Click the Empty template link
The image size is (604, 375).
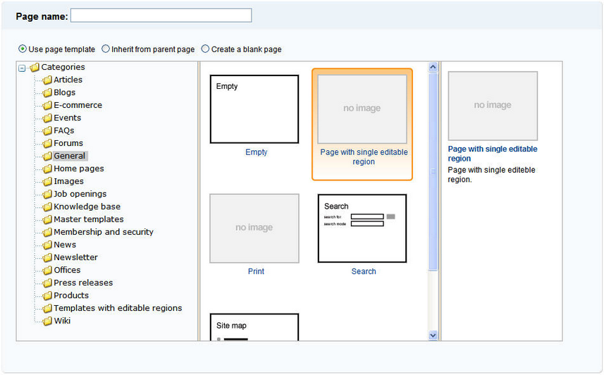coord(256,153)
